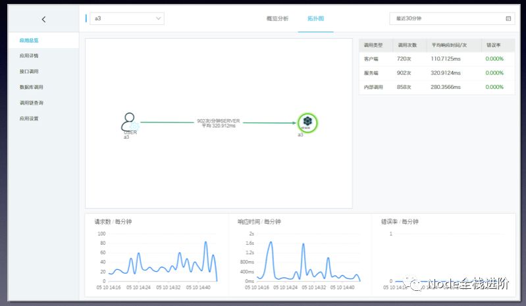Click the 调用次数 column header

click(x=408, y=45)
